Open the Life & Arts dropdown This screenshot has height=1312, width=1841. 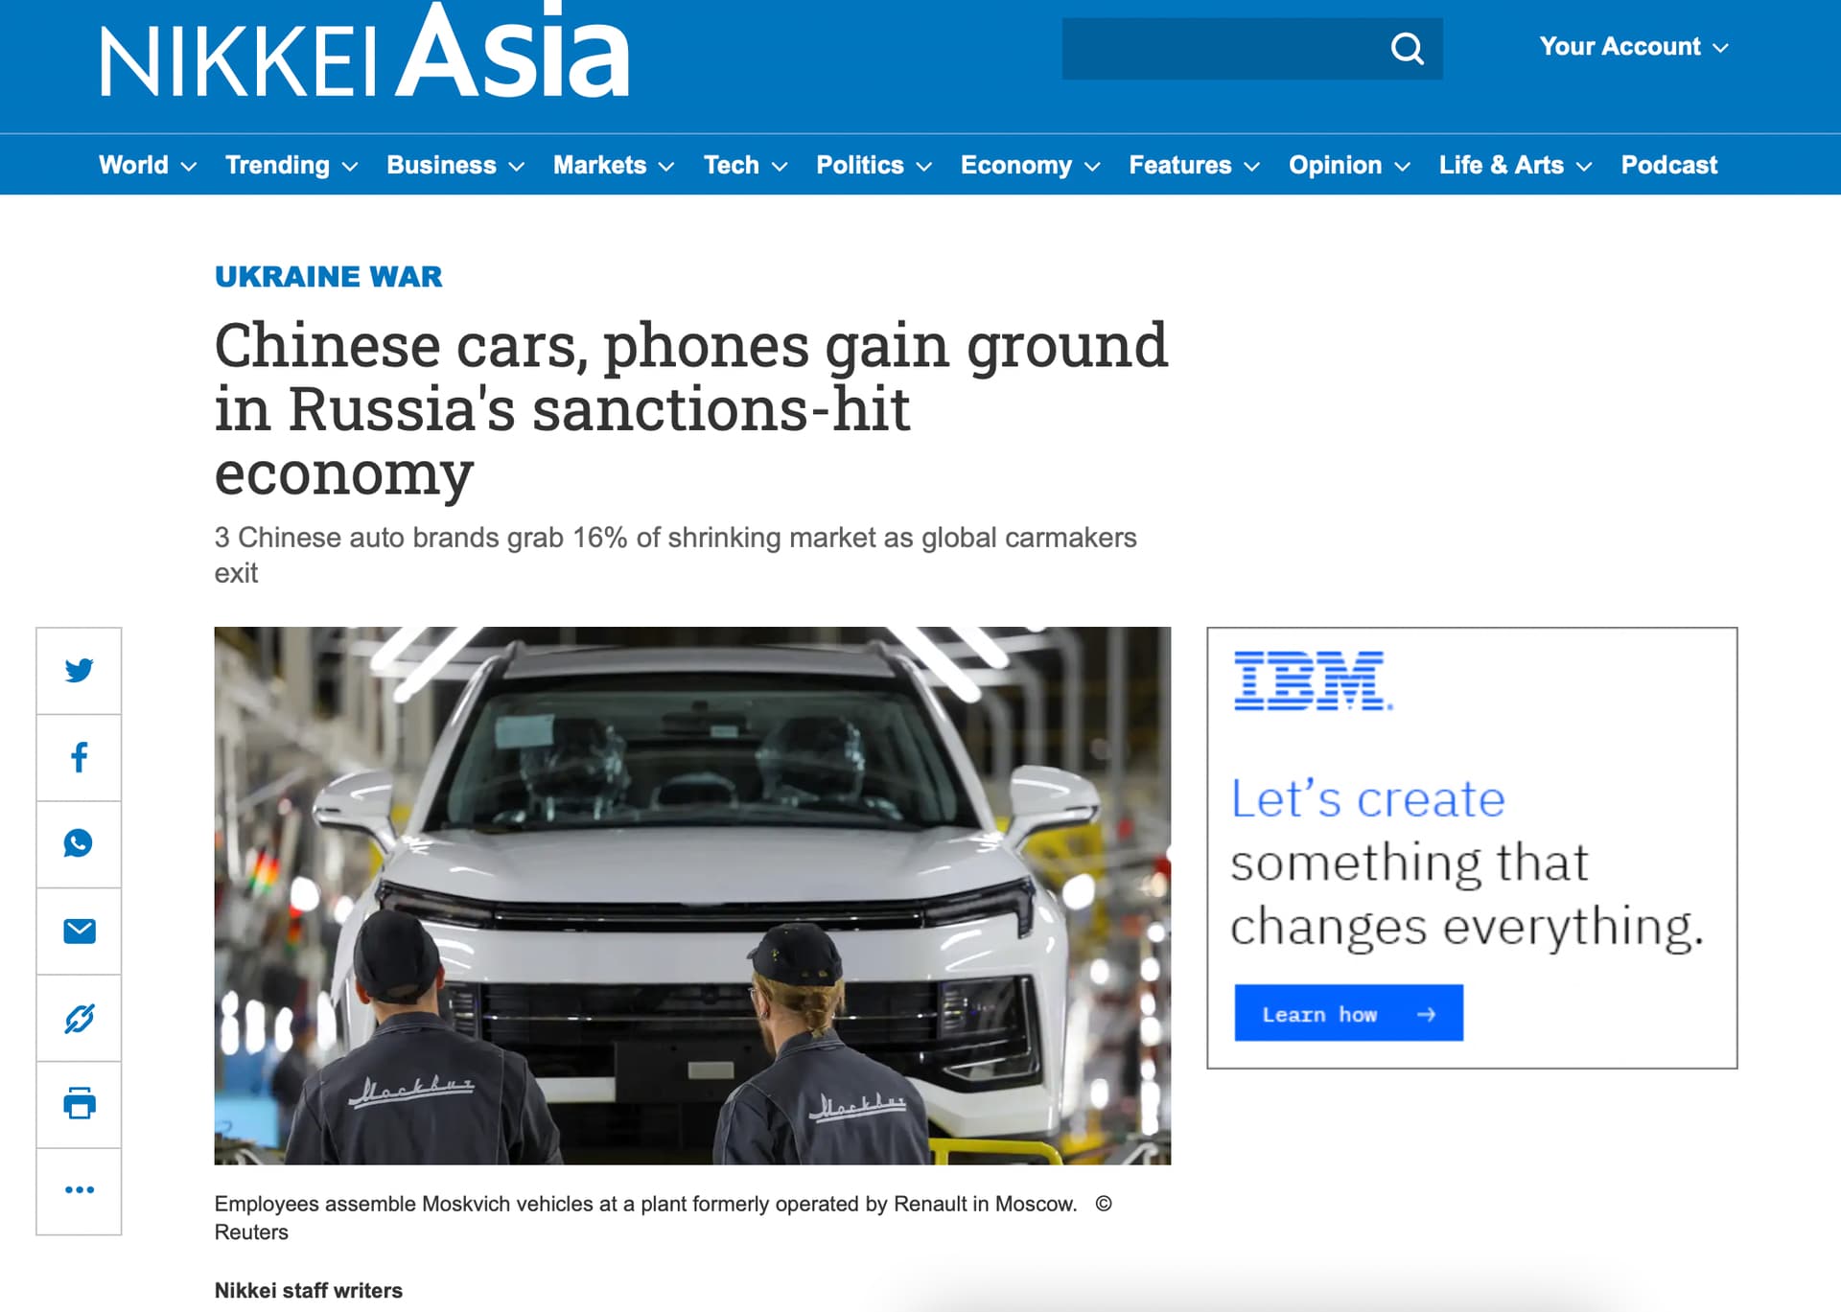click(x=1515, y=165)
